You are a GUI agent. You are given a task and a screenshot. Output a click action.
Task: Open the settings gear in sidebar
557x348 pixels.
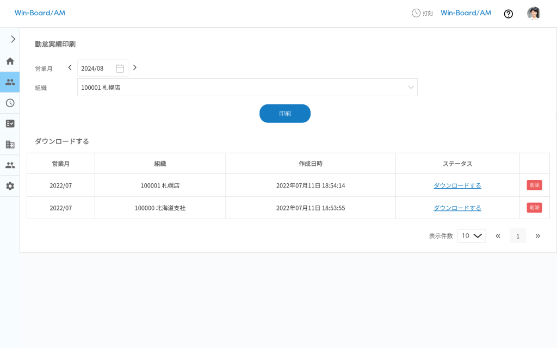point(10,186)
